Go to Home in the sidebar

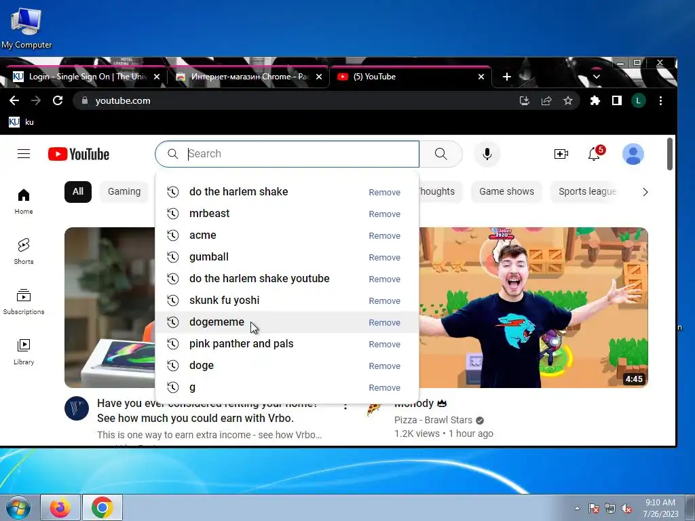click(x=24, y=201)
